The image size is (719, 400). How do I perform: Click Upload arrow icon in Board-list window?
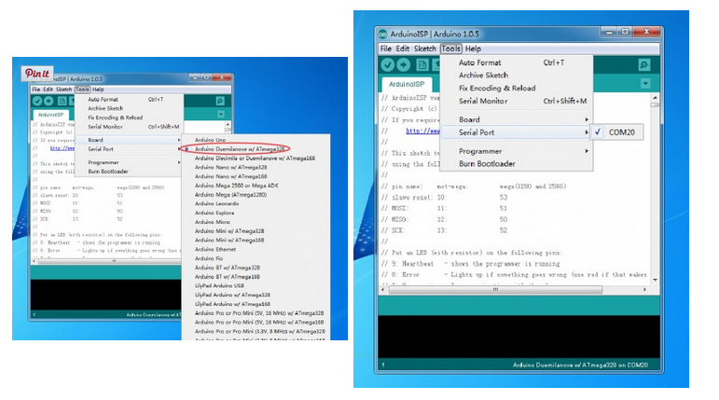(48, 101)
